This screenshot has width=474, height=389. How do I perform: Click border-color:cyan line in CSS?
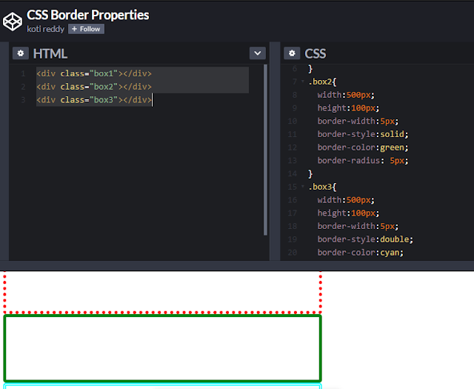tap(361, 253)
